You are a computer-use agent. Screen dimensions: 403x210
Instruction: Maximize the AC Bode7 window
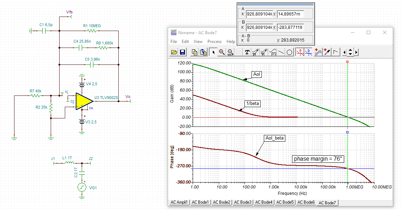pyautogui.click(x=368, y=32)
